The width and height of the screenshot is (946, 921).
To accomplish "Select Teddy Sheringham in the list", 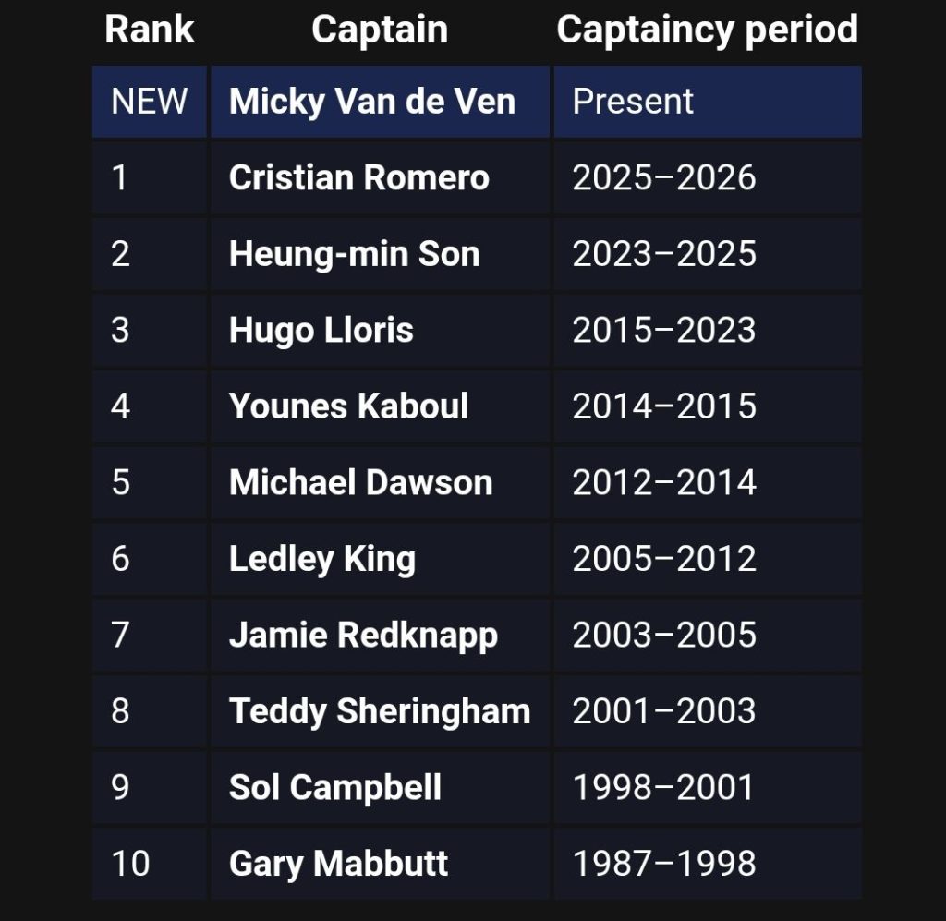I will 380,711.
